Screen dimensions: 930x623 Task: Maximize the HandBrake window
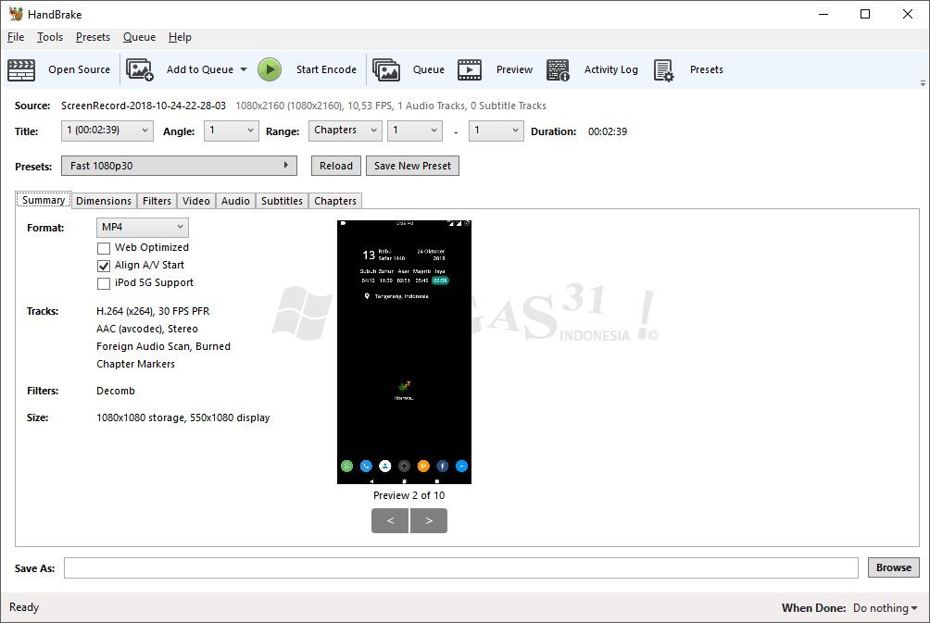(865, 14)
